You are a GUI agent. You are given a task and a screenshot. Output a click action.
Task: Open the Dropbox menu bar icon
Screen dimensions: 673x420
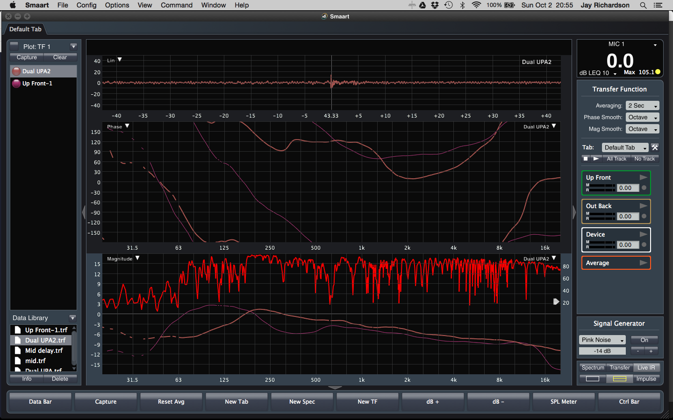tap(435, 5)
